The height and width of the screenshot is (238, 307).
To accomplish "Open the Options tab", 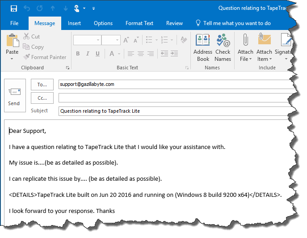I will point(103,23).
